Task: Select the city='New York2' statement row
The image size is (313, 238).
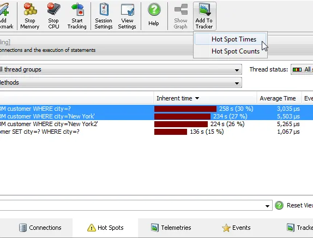Action: point(156,124)
